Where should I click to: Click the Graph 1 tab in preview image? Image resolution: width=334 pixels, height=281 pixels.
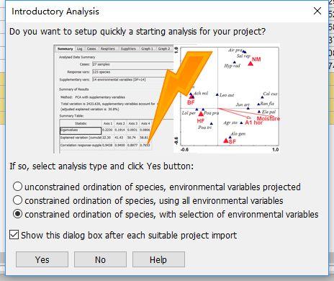(147, 49)
